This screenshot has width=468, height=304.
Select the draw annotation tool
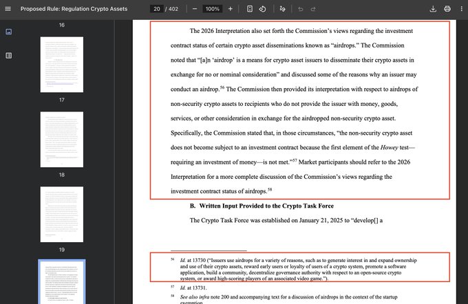(282, 9)
